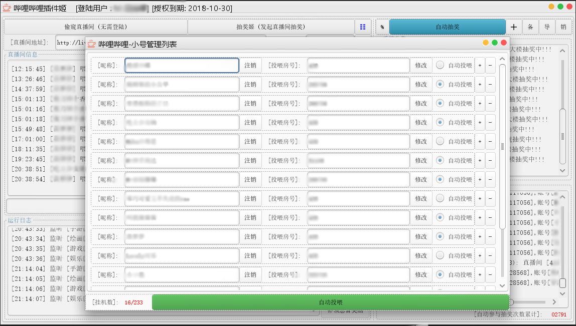Click the − icon in the second row
The image size is (576, 326).
[x=490, y=84]
